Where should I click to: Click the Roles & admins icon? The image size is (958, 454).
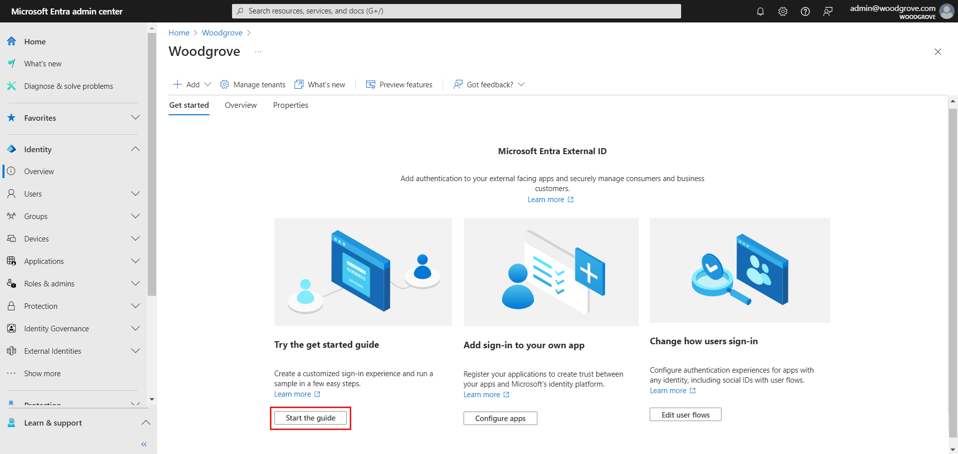tap(11, 283)
